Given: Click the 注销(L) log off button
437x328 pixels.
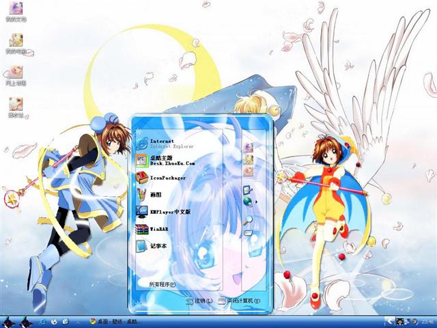Looking at the screenshot, I should [x=199, y=301].
